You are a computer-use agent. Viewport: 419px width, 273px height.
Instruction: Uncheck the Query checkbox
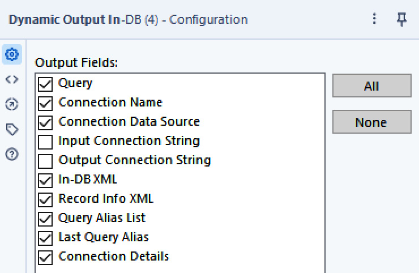pyautogui.click(x=45, y=84)
